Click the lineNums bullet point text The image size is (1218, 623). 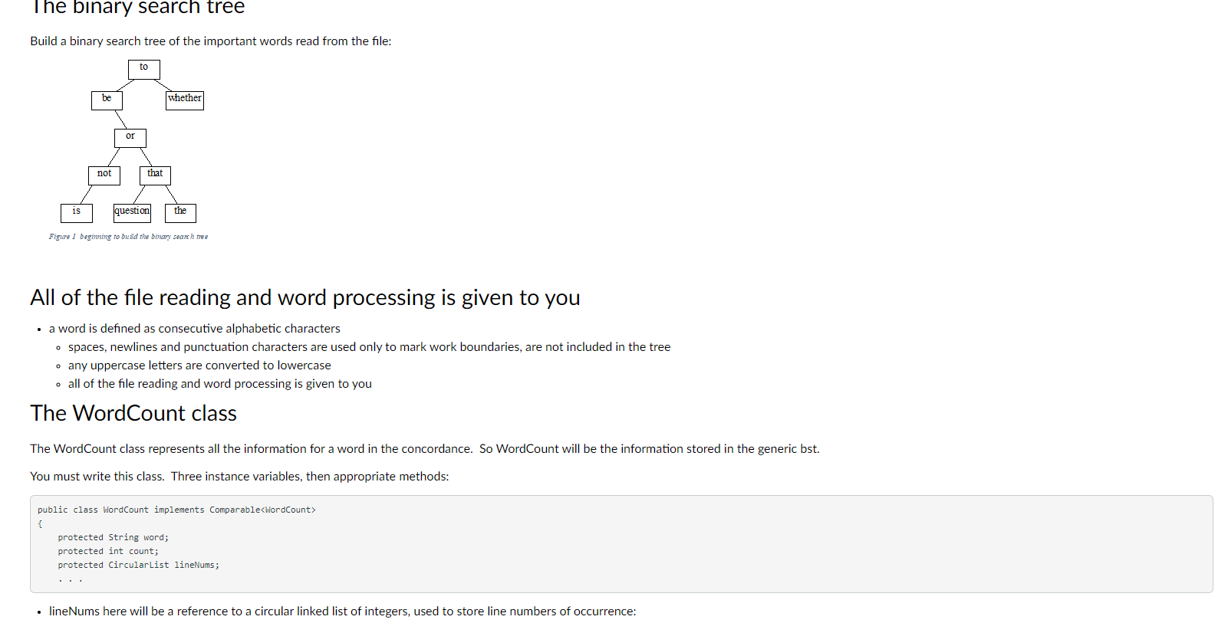pos(343,612)
